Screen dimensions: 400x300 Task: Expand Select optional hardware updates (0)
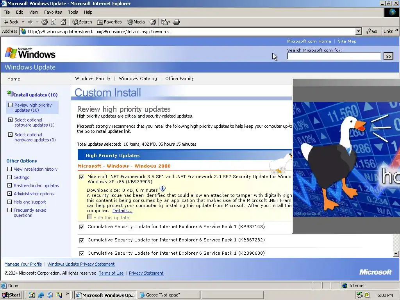[x=10, y=134]
